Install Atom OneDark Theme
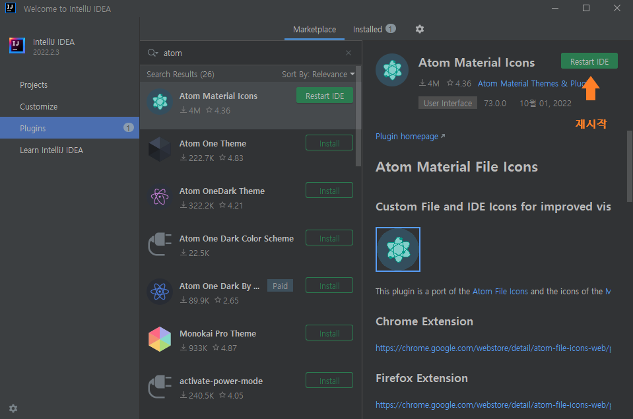The image size is (633, 419). (329, 191)
